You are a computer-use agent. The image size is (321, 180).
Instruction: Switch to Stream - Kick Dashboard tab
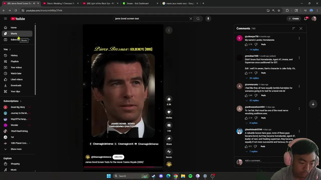coord(140,3)
